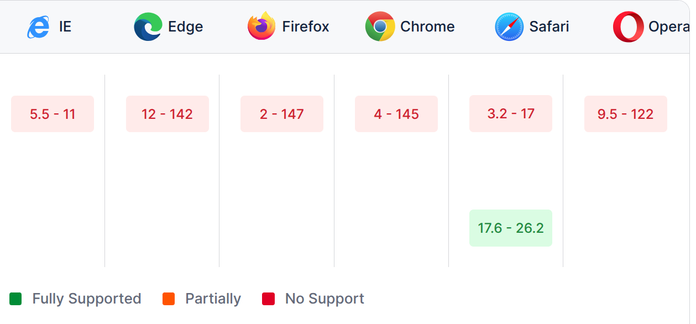Viewport: 696px width, 324px height.
Task: Click the orange Partially legend swatch
Action: 169,299
